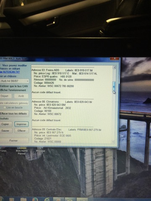Click the results scrollbar up arrow
The height and width of the screenshot is (201, 151).
coord(114,67)
